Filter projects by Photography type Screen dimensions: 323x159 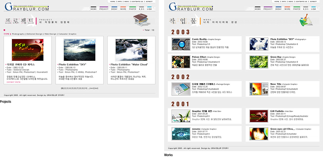[18, 34]
